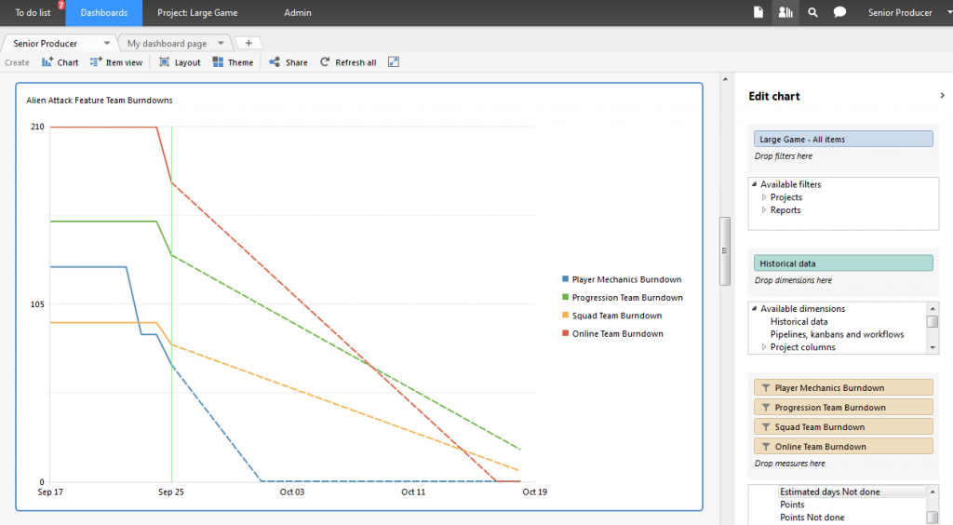This screenshot has height=525, width=953.
Task: Click filter icon on Online Team Burndown
Action: pyautogui.click(x=766, y=446)
